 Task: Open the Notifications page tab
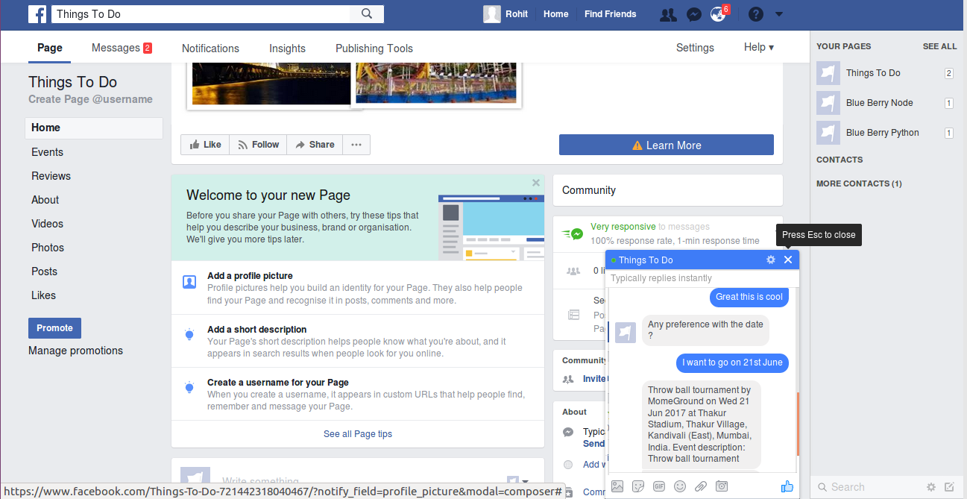pos(210,48)
